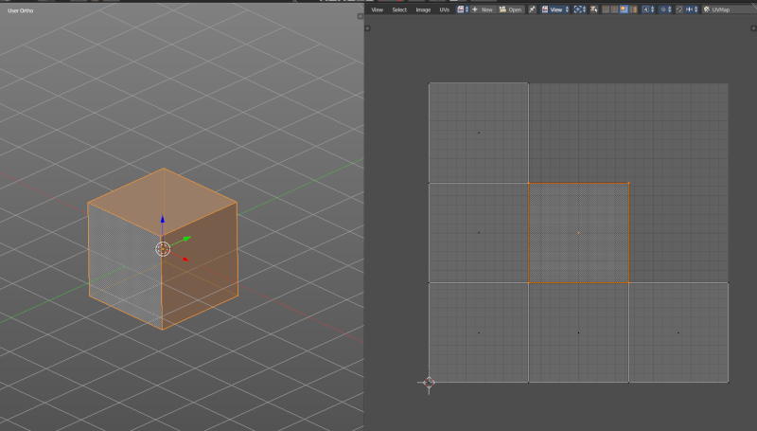Select UV vertex selection mode

click(606, 9)
